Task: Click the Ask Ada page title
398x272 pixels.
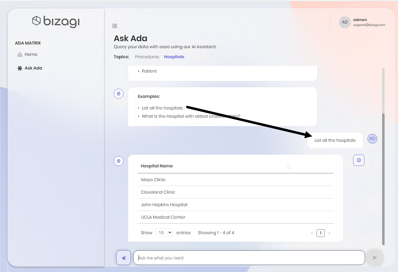Action: click(x=131, y=38)
